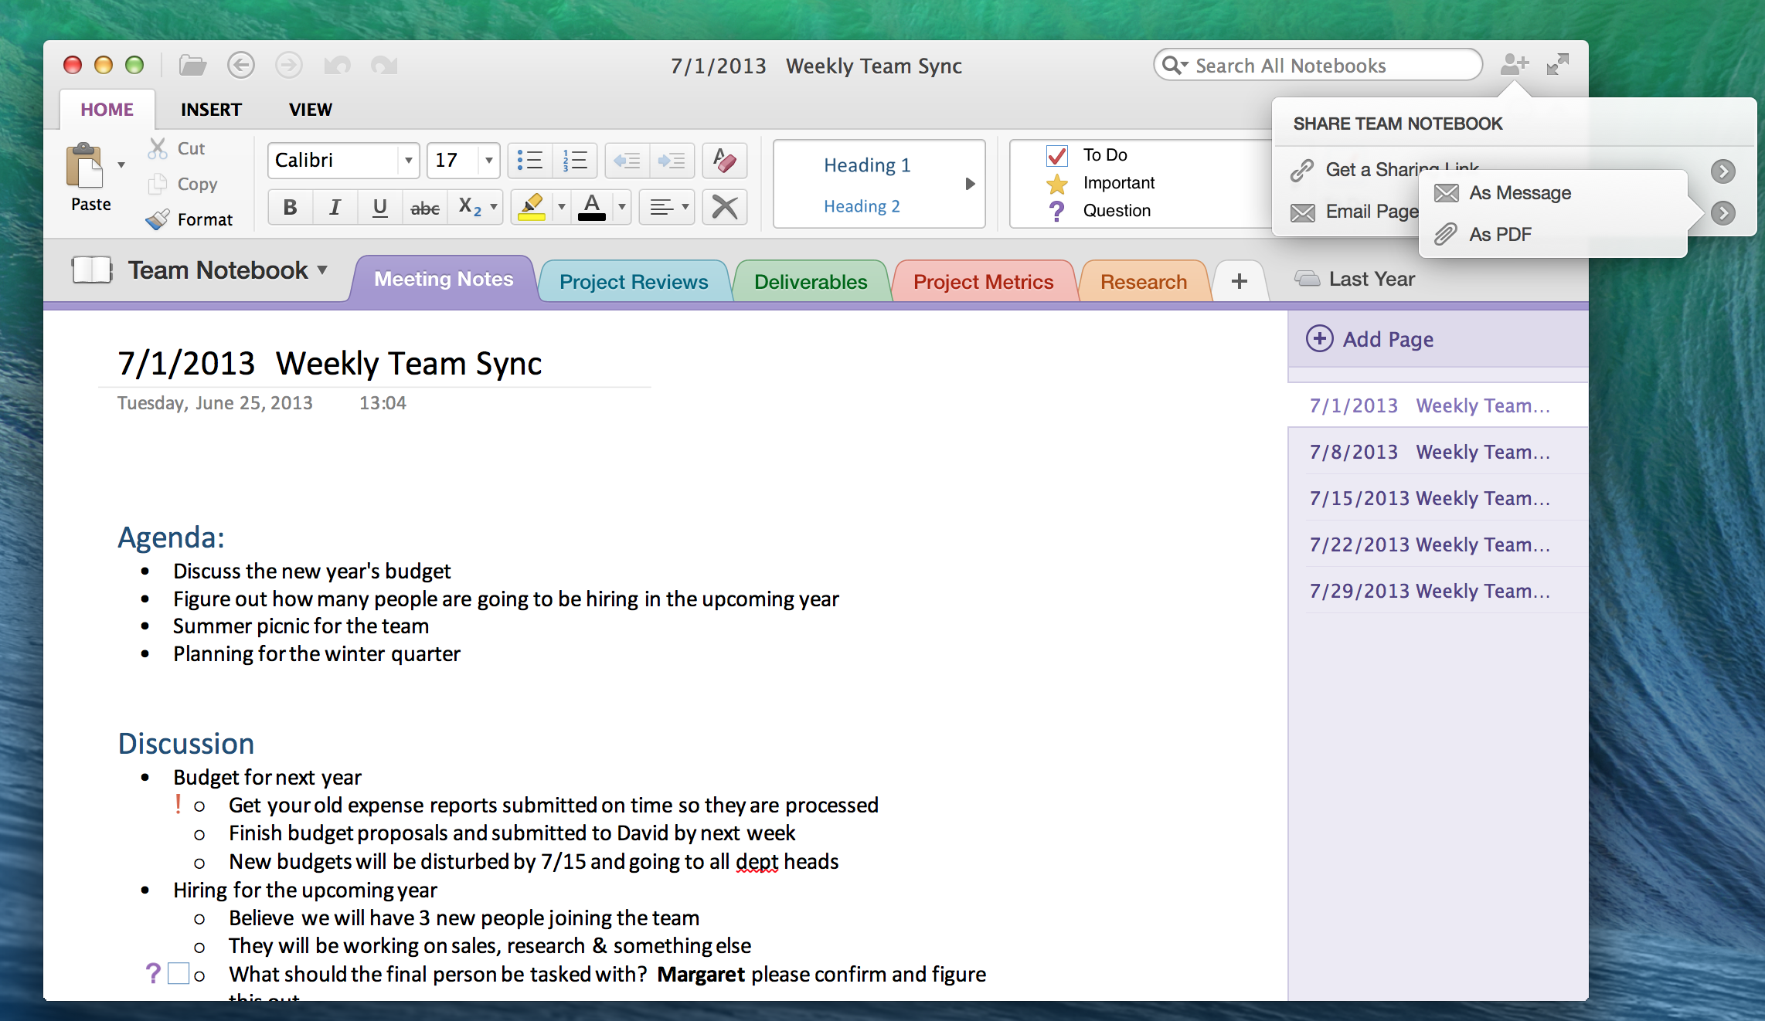Click the increase indent icon

pos(672,161)
